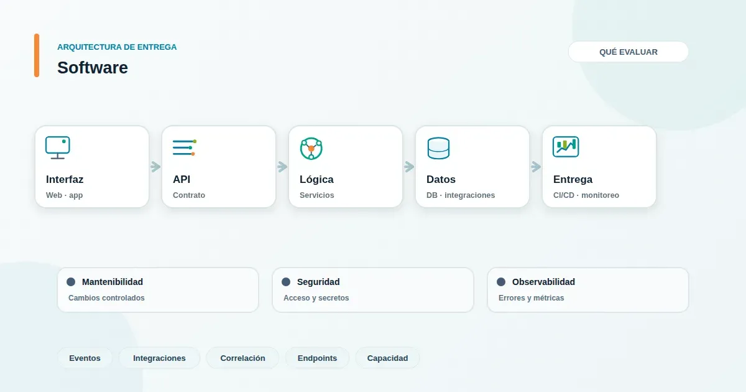
Task: Choose the Correlación chip
Action: pyautogui.click(x=242, y=358)
